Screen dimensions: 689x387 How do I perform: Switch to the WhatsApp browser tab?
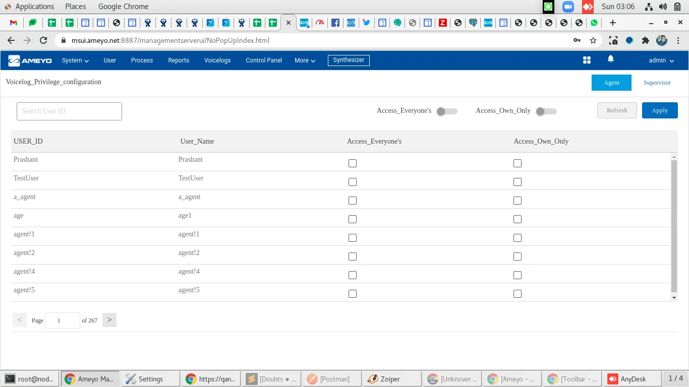[x=594, y=23]
